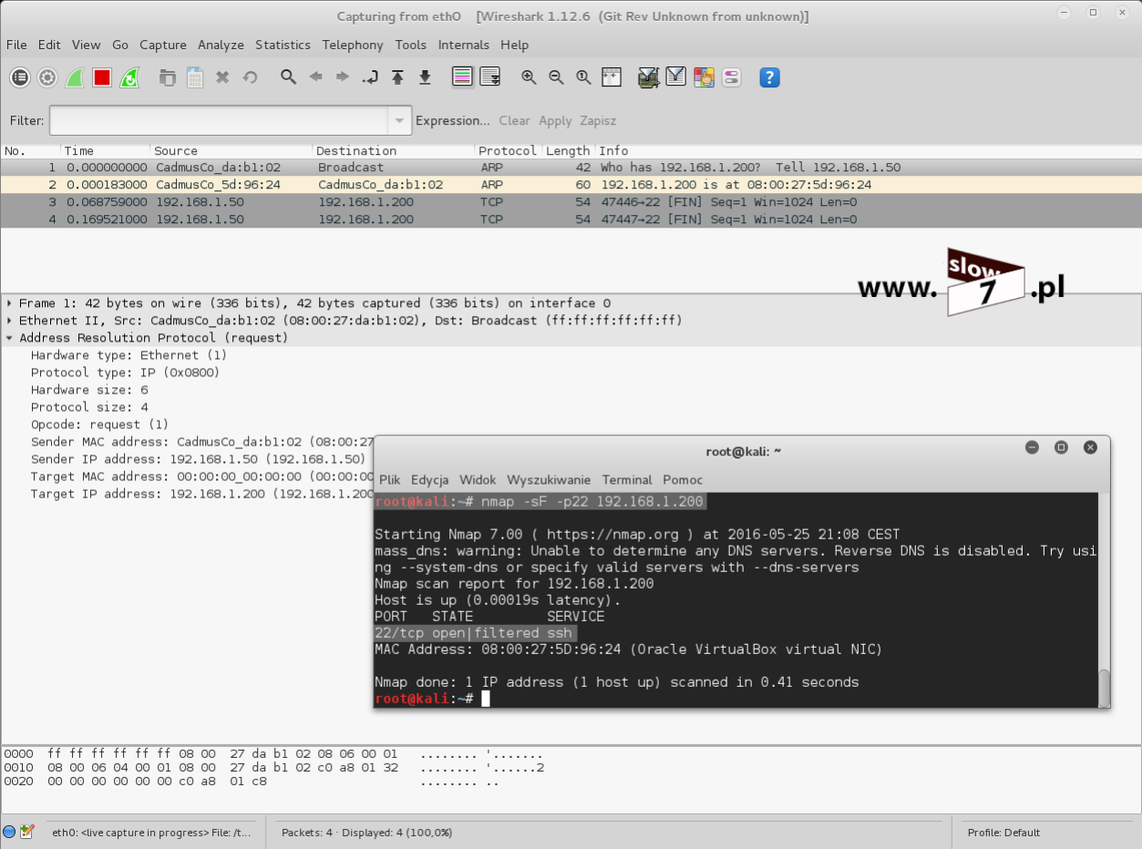Open the Edycja menu in terminal

pyautogui.click(x=430, y=479)
